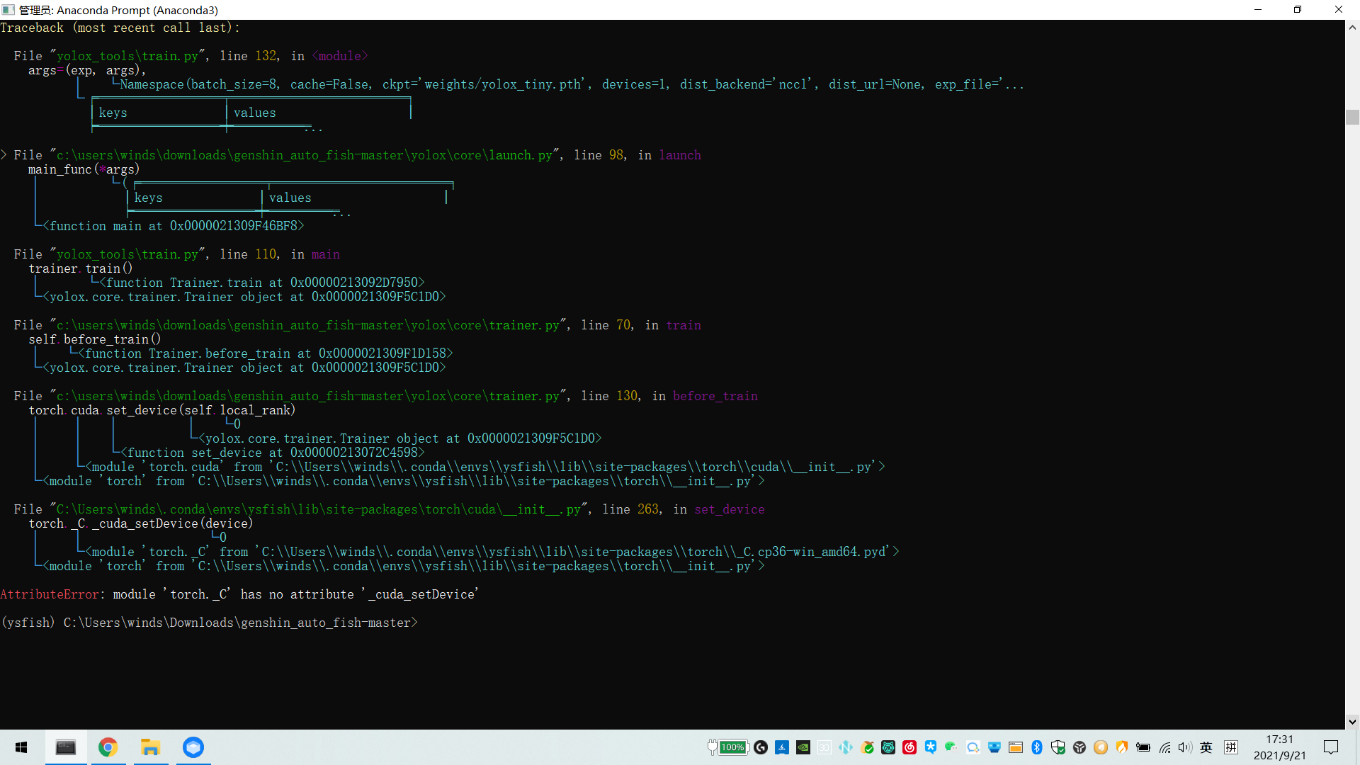Check the 100% battery indicator in tray
This screenshot has height=765, width=1360.
pos(729,747)
